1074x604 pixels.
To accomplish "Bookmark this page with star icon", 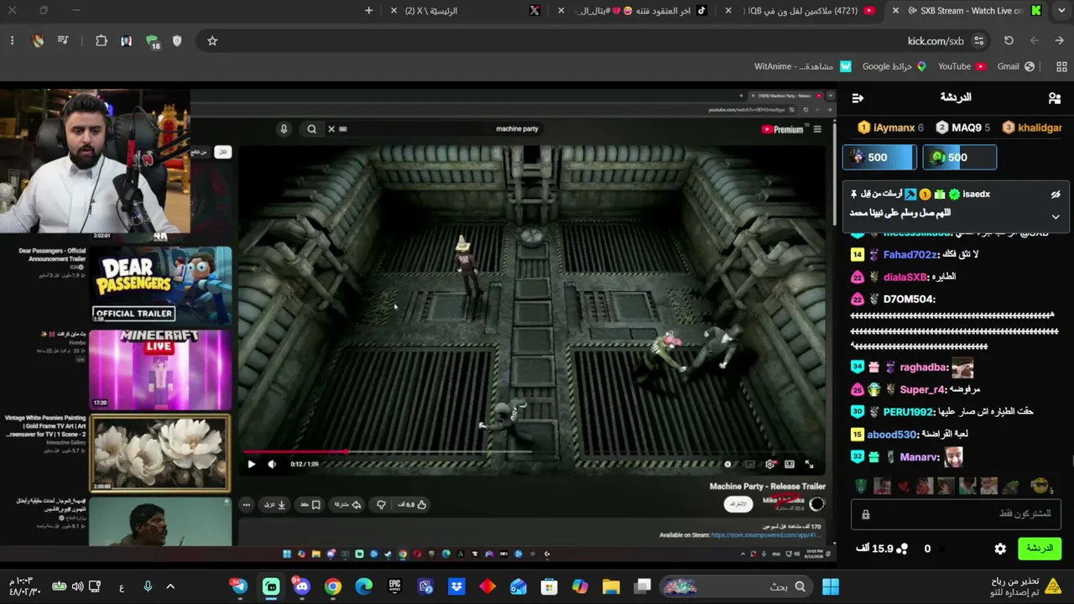I will pos(212,40).
